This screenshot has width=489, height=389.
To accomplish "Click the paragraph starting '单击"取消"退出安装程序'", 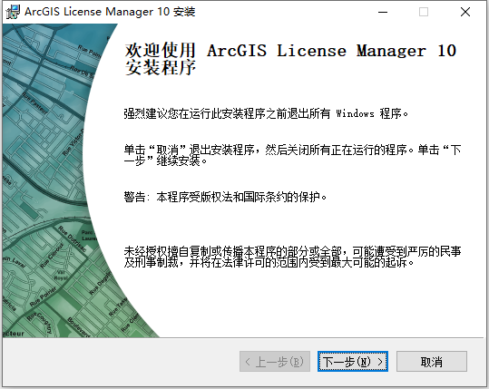I will click(x=292, y=155).
